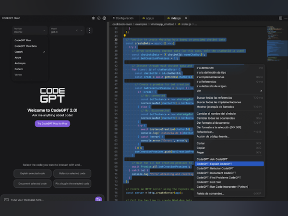Click line number 35 in the gutter
Viewport: 288px width, 216px height.
[116, 40]
